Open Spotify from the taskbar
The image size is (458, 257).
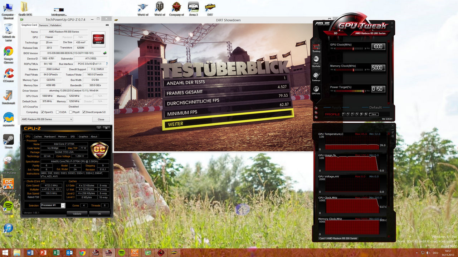[x=121, y=252]
